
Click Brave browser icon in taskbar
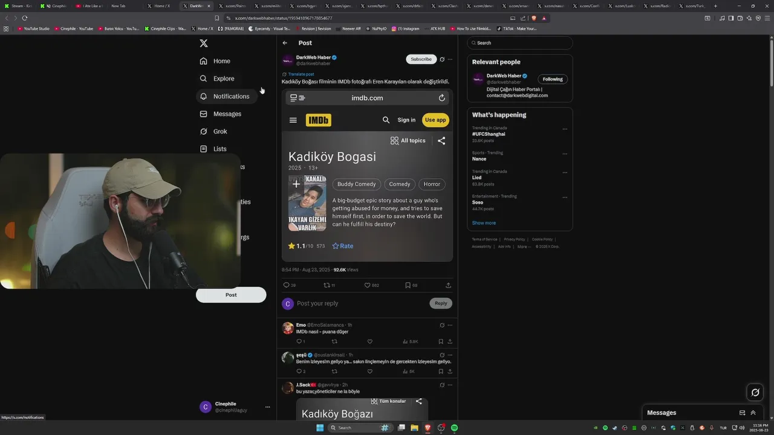coord(428,428)
